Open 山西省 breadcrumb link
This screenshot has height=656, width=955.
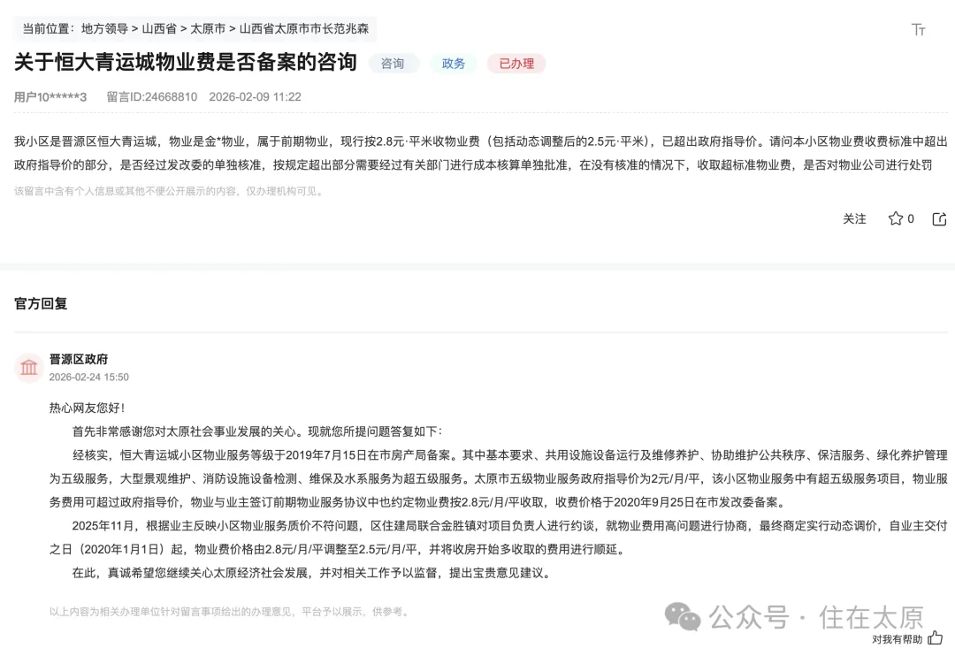pos(159,28)
